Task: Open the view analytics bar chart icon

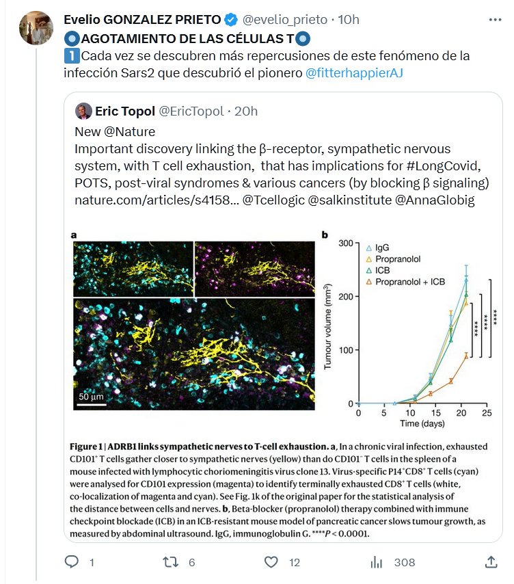Action: 377,562
